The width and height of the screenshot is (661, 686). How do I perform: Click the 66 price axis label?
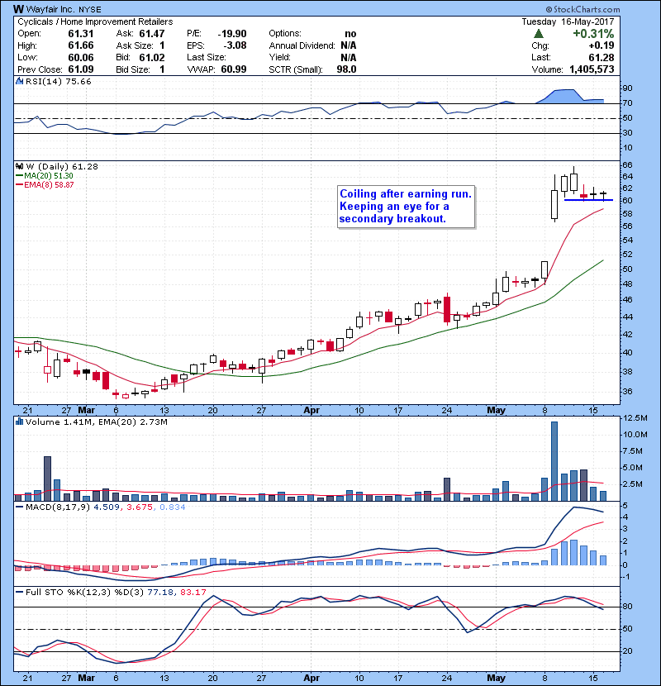click(627, 165)
